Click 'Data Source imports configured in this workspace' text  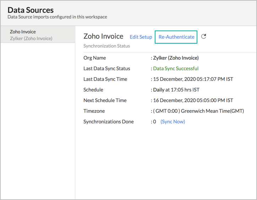[58, 17]
